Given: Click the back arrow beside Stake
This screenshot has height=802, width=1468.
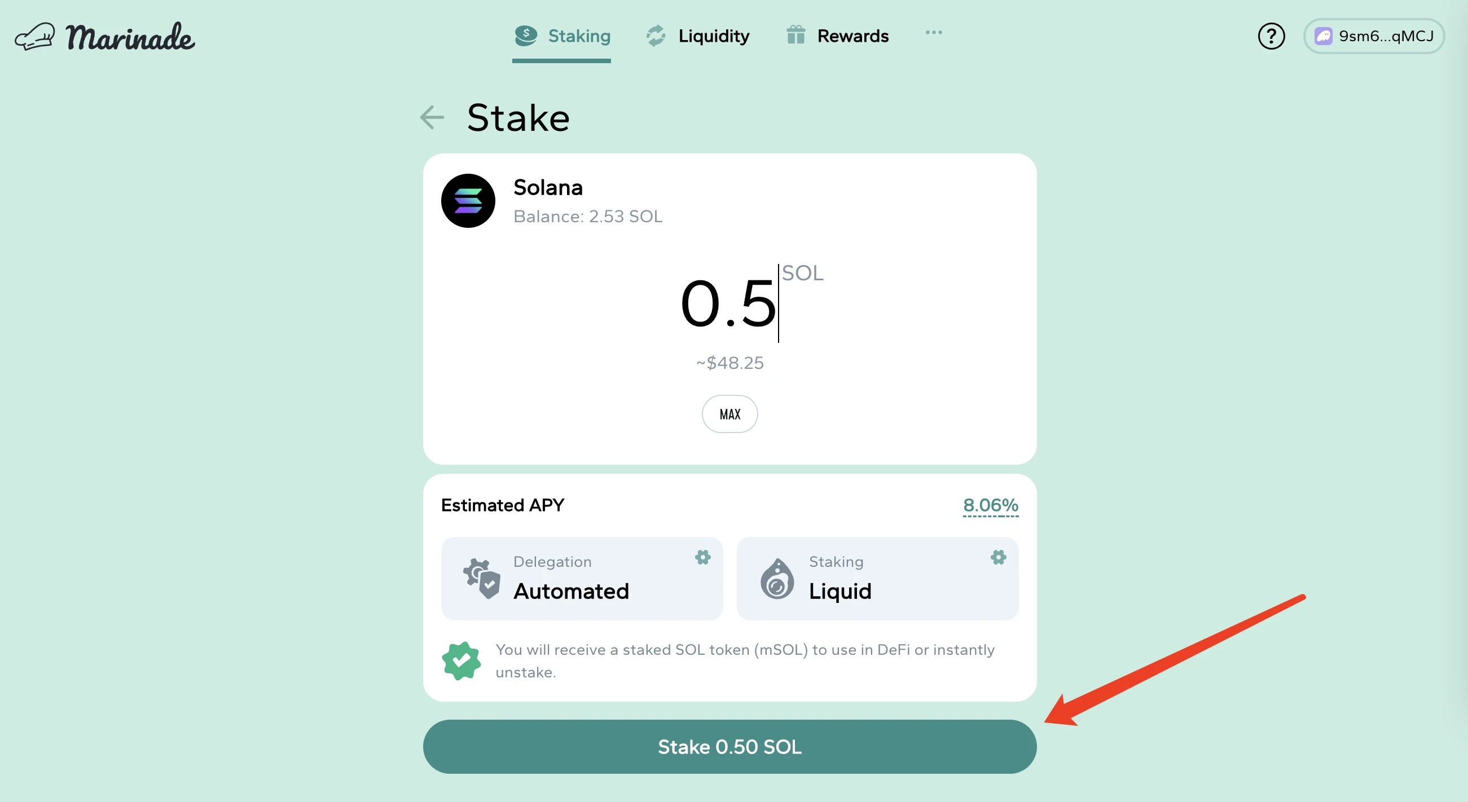Looking at the screenshot, I should pos(432,117).
